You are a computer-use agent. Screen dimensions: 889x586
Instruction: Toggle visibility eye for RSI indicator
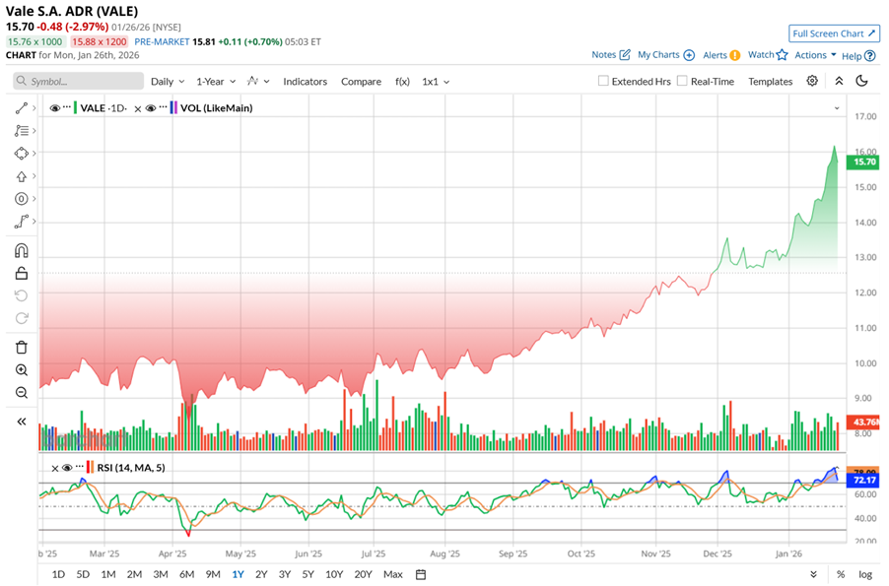click(67, 468)
